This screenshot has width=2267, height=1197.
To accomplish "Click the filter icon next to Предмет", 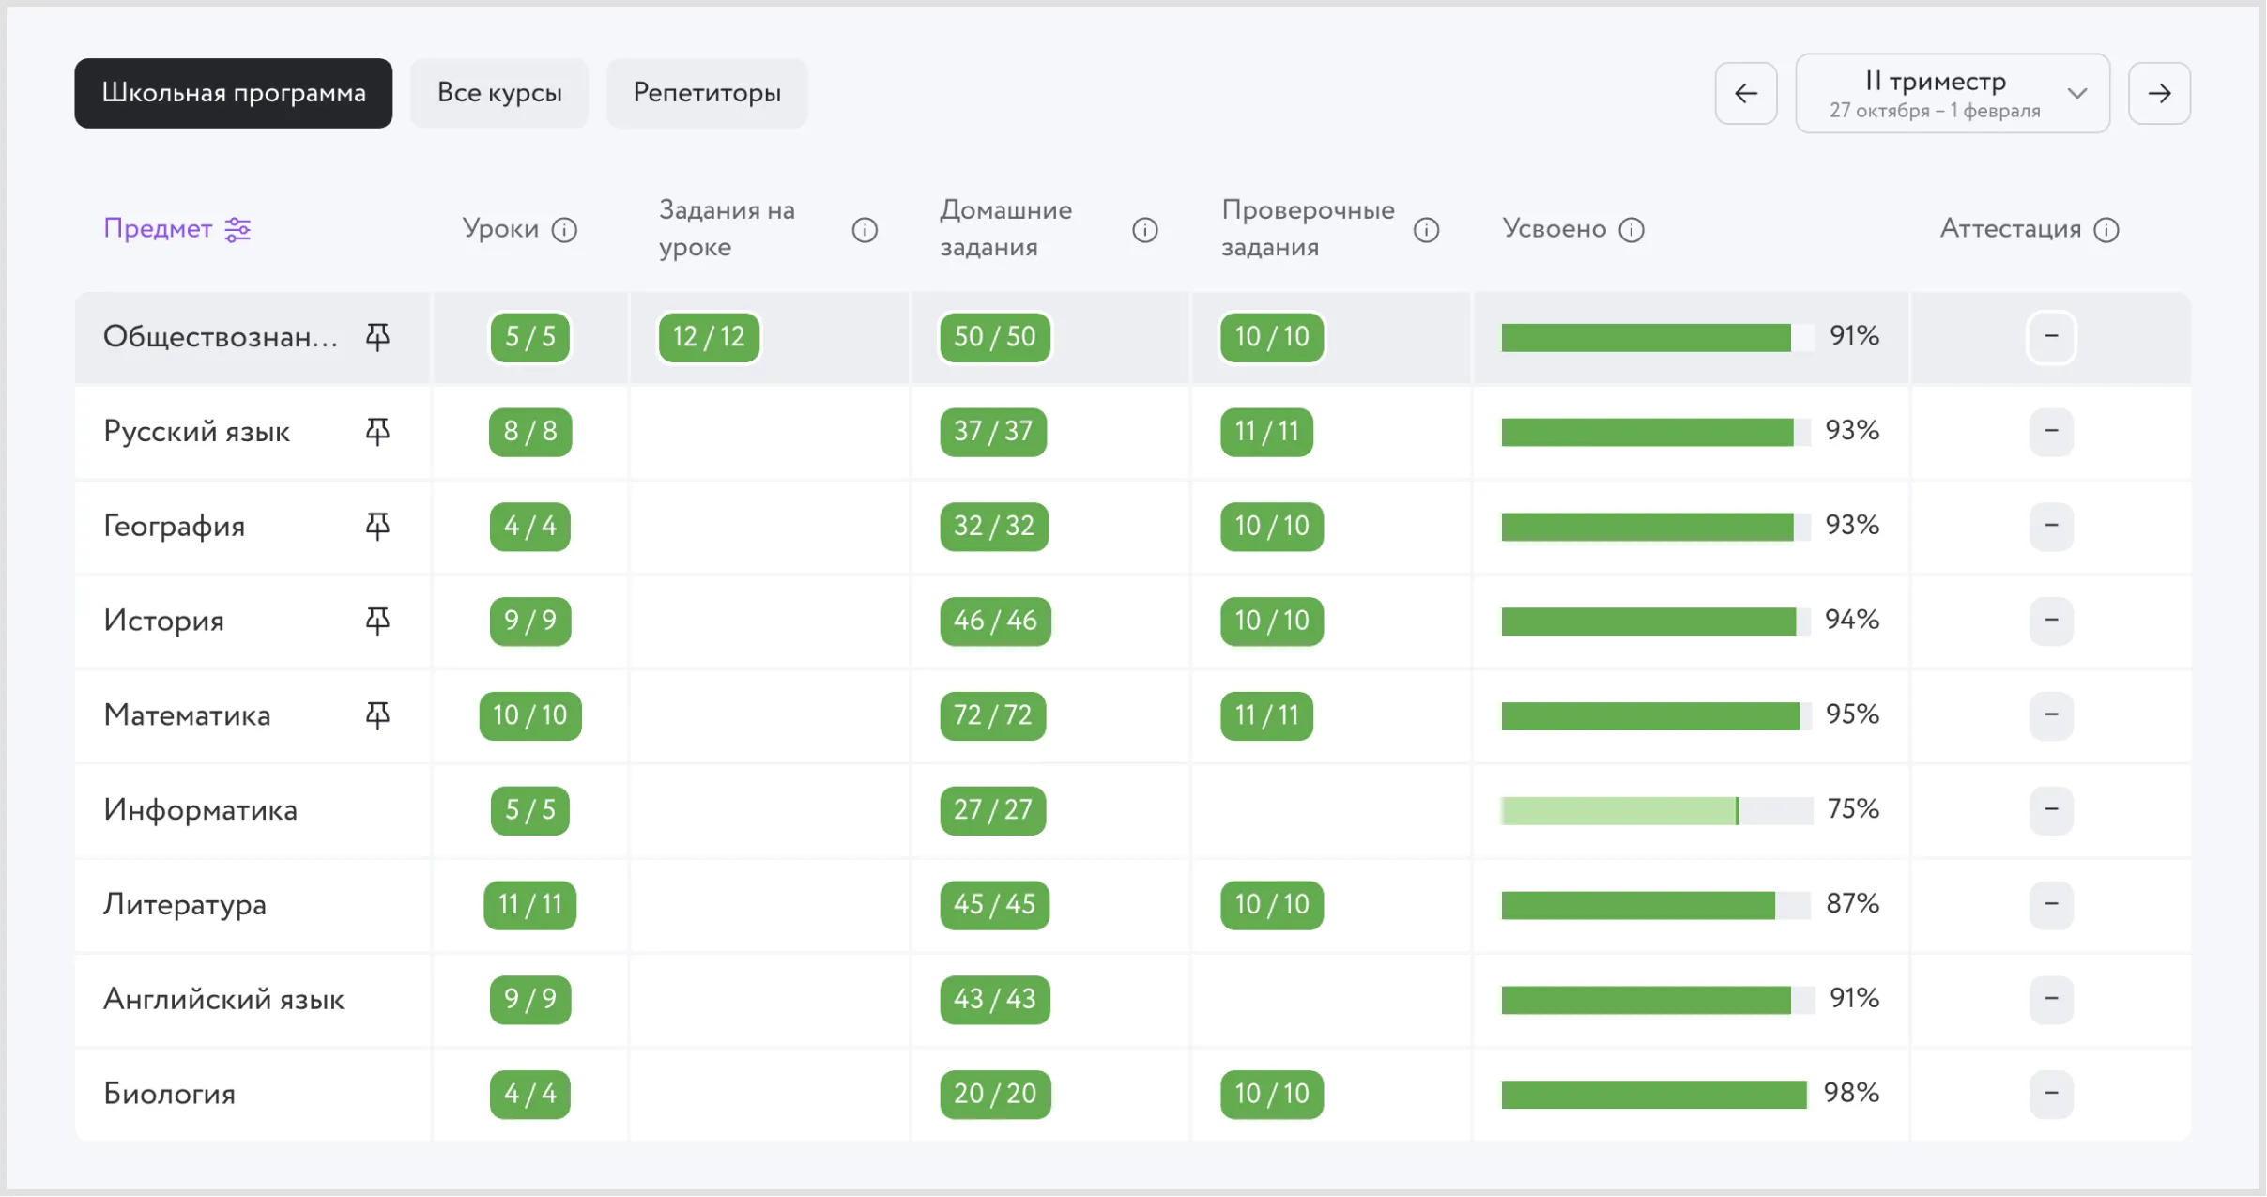I will click(x=237, y=229).
